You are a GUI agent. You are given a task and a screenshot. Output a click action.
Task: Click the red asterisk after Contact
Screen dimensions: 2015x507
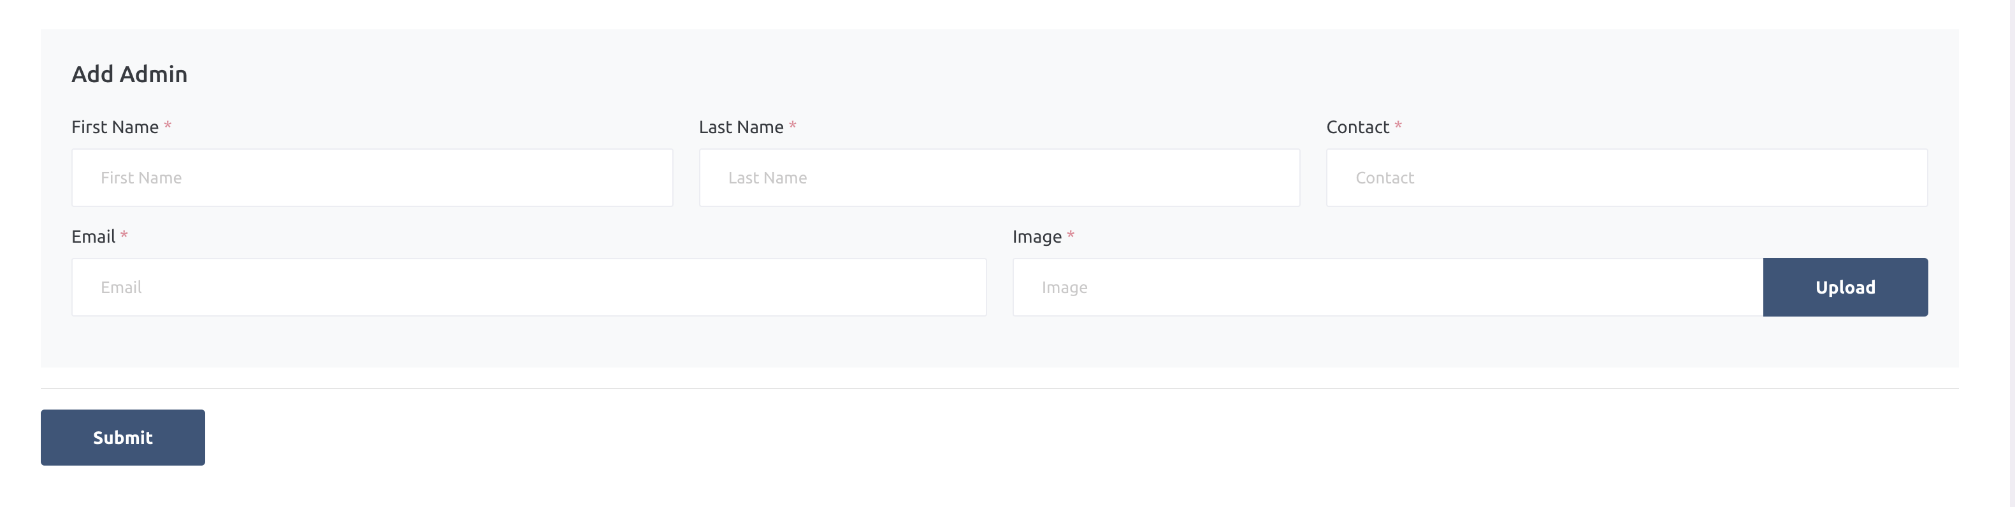pos(1398,126)
